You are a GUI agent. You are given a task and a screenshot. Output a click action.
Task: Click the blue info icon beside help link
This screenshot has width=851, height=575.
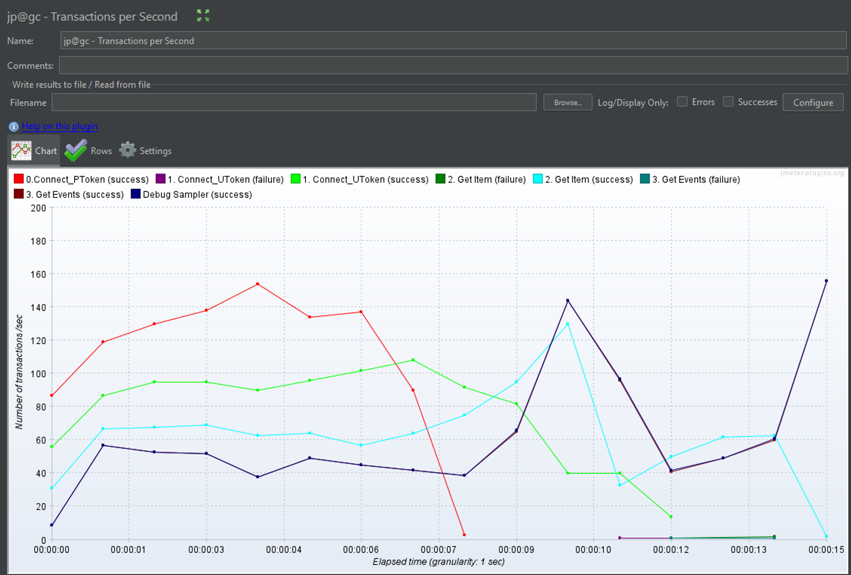[x=13, y=126]
